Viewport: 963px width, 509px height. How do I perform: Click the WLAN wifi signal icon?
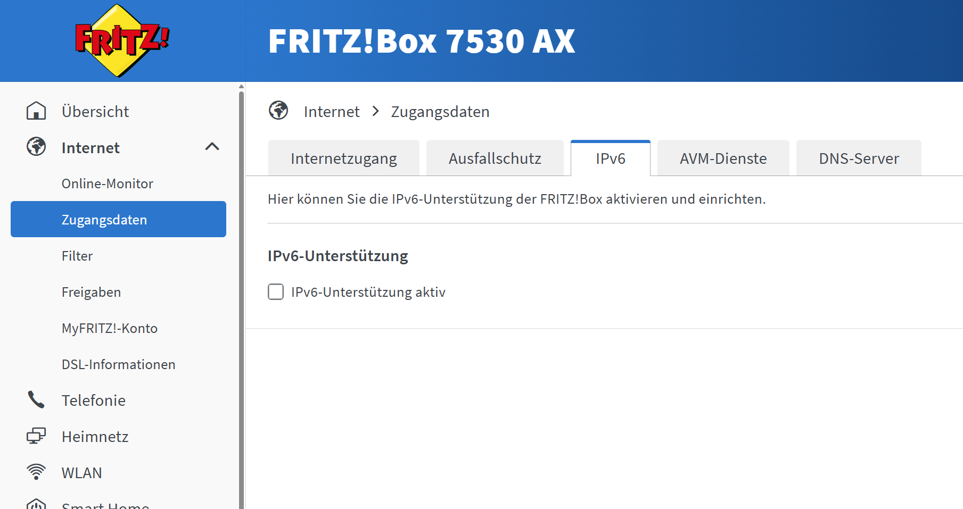coord(36,472)
